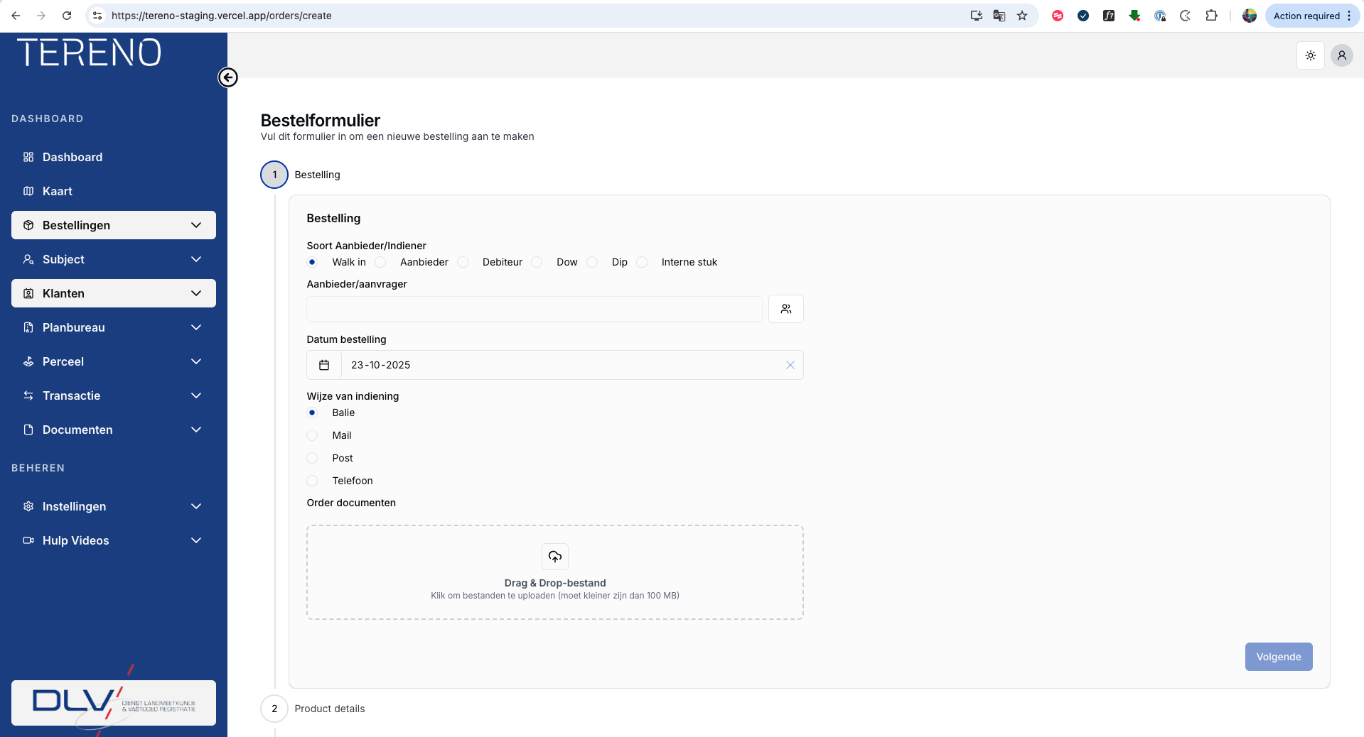Click the browser profile avatar
Screen dimensions: 1364x737
pos(1250,16)
